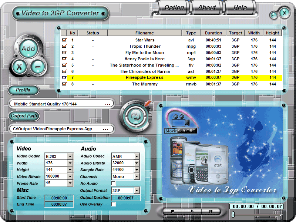This screenshot has height=222, width=296.
Task: Click the Profile button
Action: coord(23,90)
